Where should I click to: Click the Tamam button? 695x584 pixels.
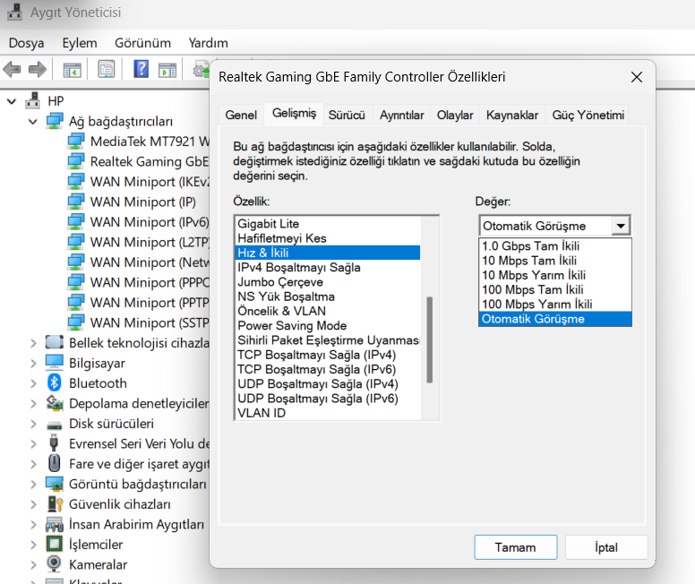pos(516,547)
